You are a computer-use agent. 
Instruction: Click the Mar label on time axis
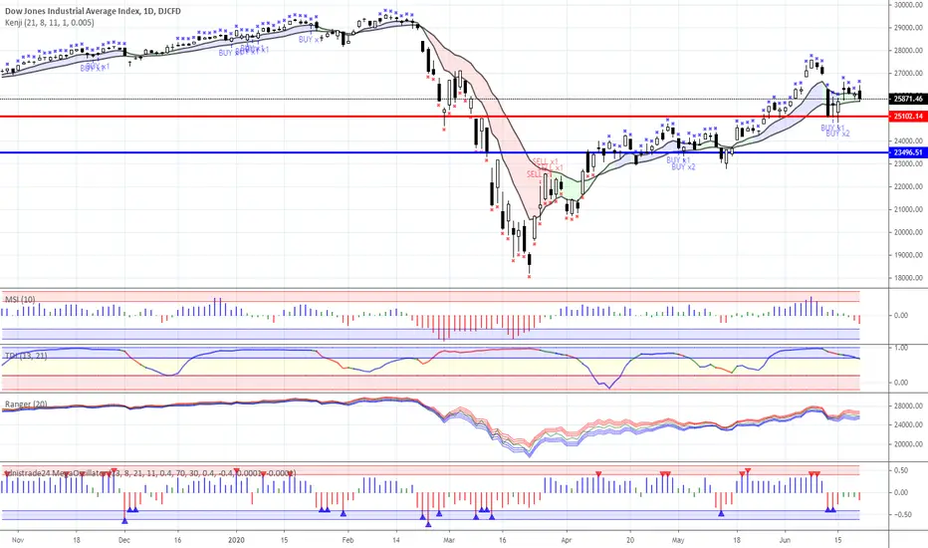coord(449,540)
